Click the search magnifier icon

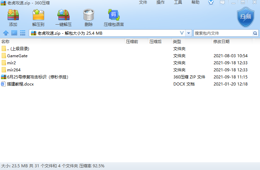pyautogui.click(x=255, y=33)
